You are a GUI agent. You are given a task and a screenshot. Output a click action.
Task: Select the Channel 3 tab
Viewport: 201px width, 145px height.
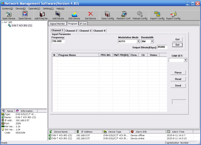pos(85,31)
